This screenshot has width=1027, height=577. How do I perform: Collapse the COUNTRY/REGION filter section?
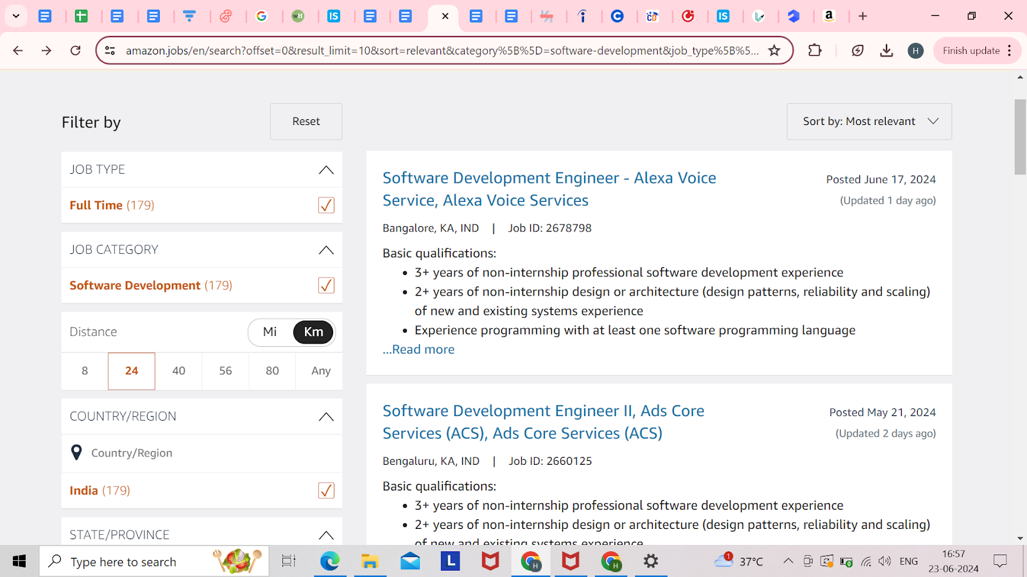[x=326, y=417]
